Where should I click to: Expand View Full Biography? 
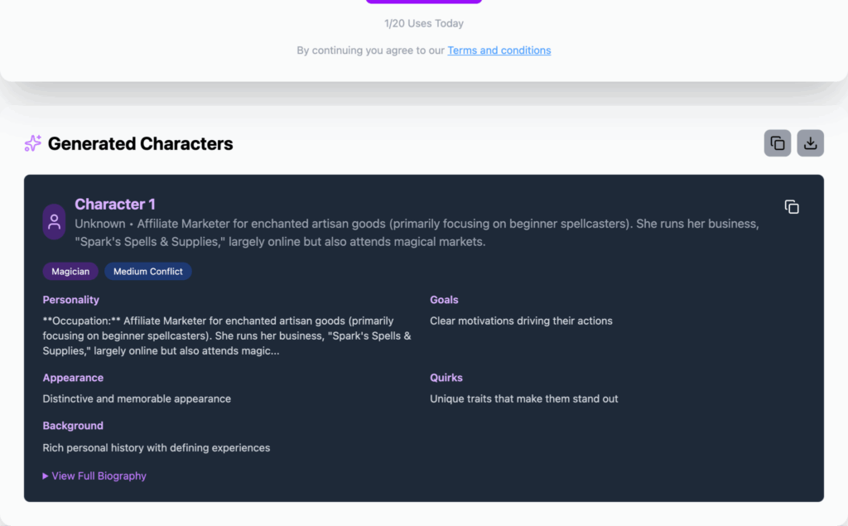pos(94,476)
